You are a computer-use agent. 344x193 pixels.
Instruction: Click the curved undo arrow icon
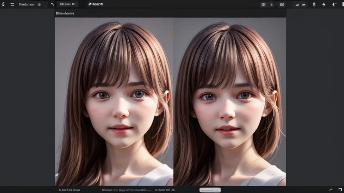52,5
